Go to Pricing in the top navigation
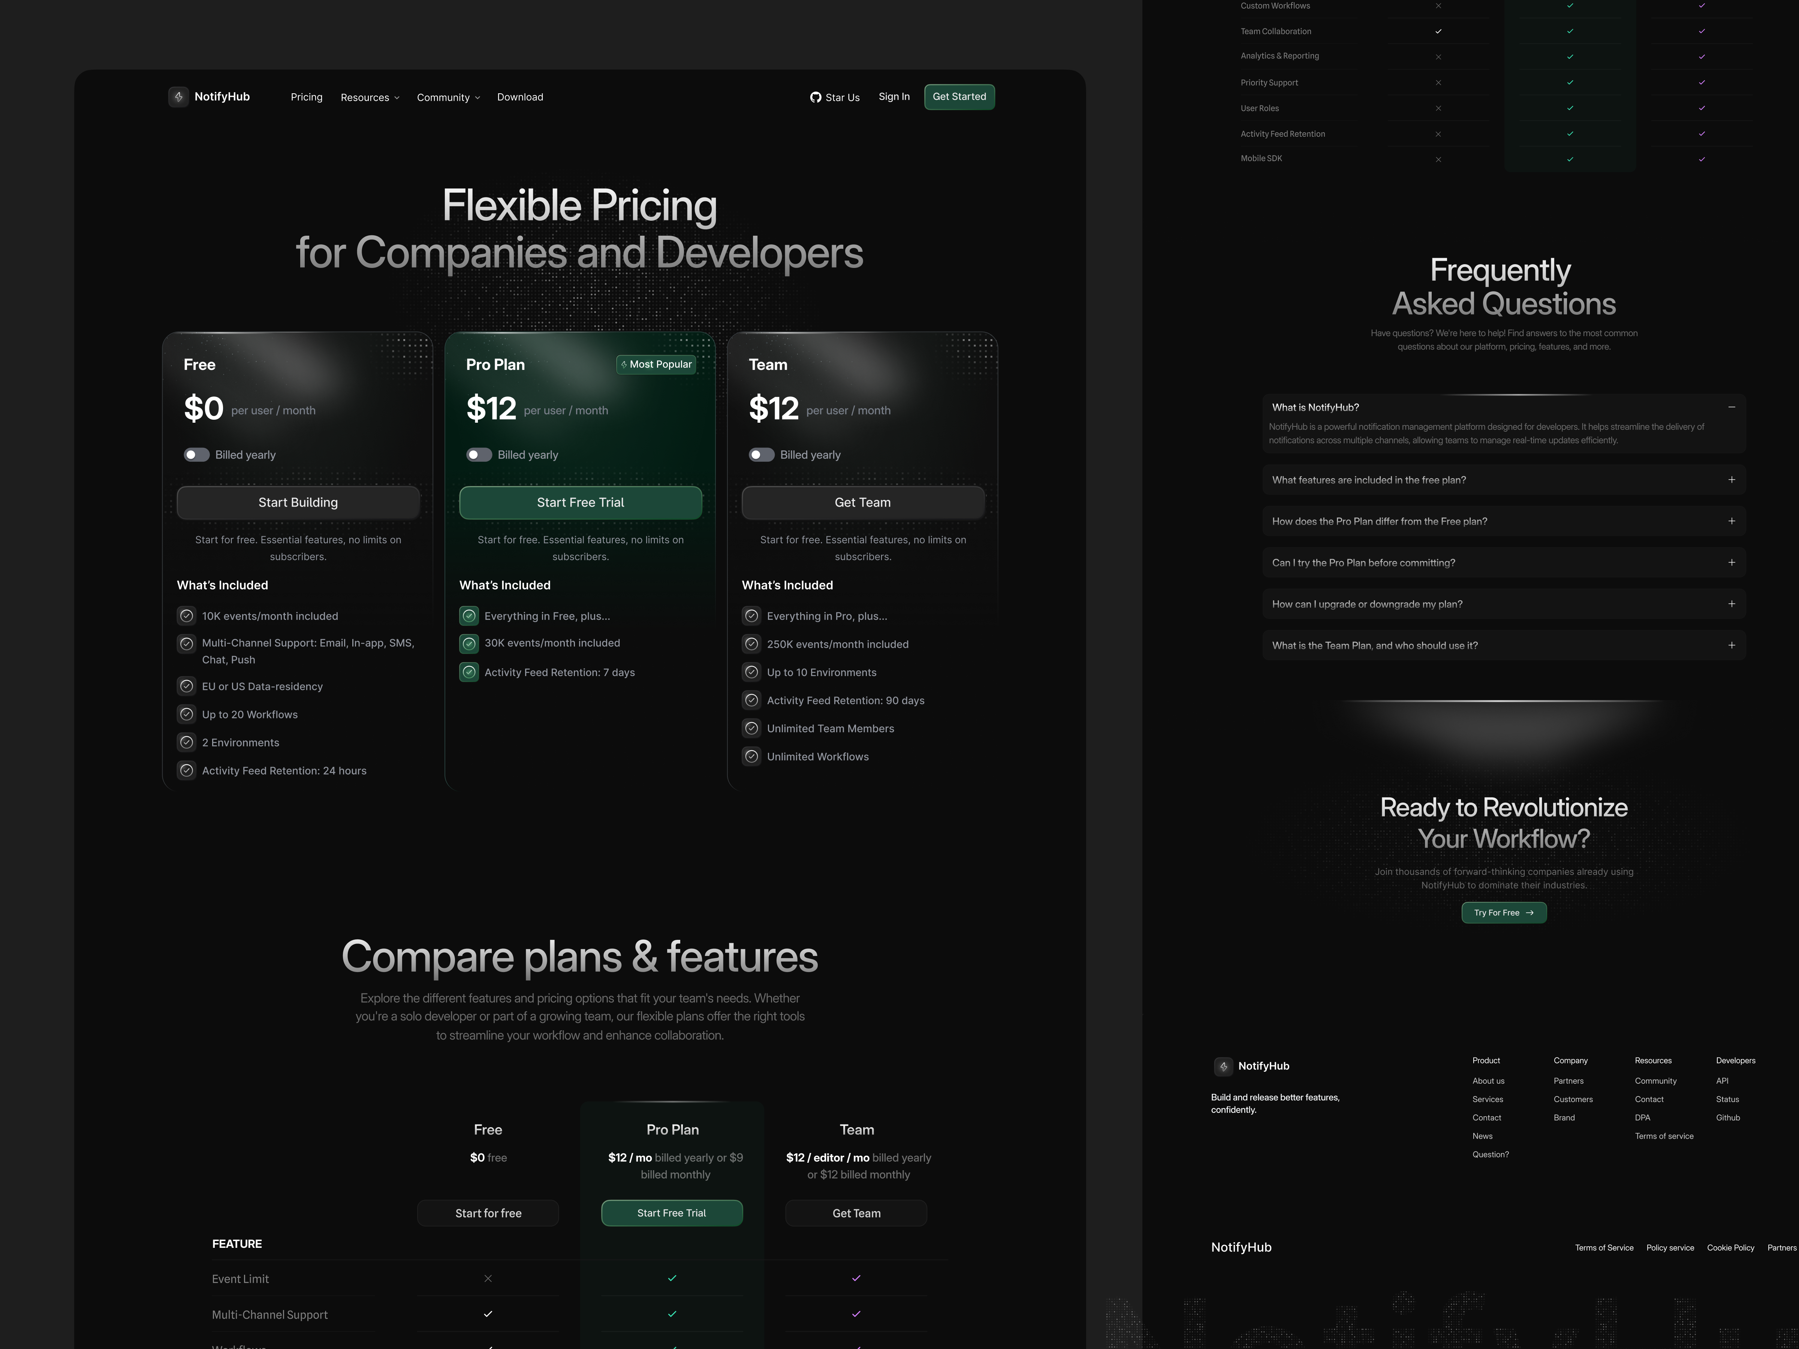The height and width of the screenshot is (1349, 1799). pos(306,97)
